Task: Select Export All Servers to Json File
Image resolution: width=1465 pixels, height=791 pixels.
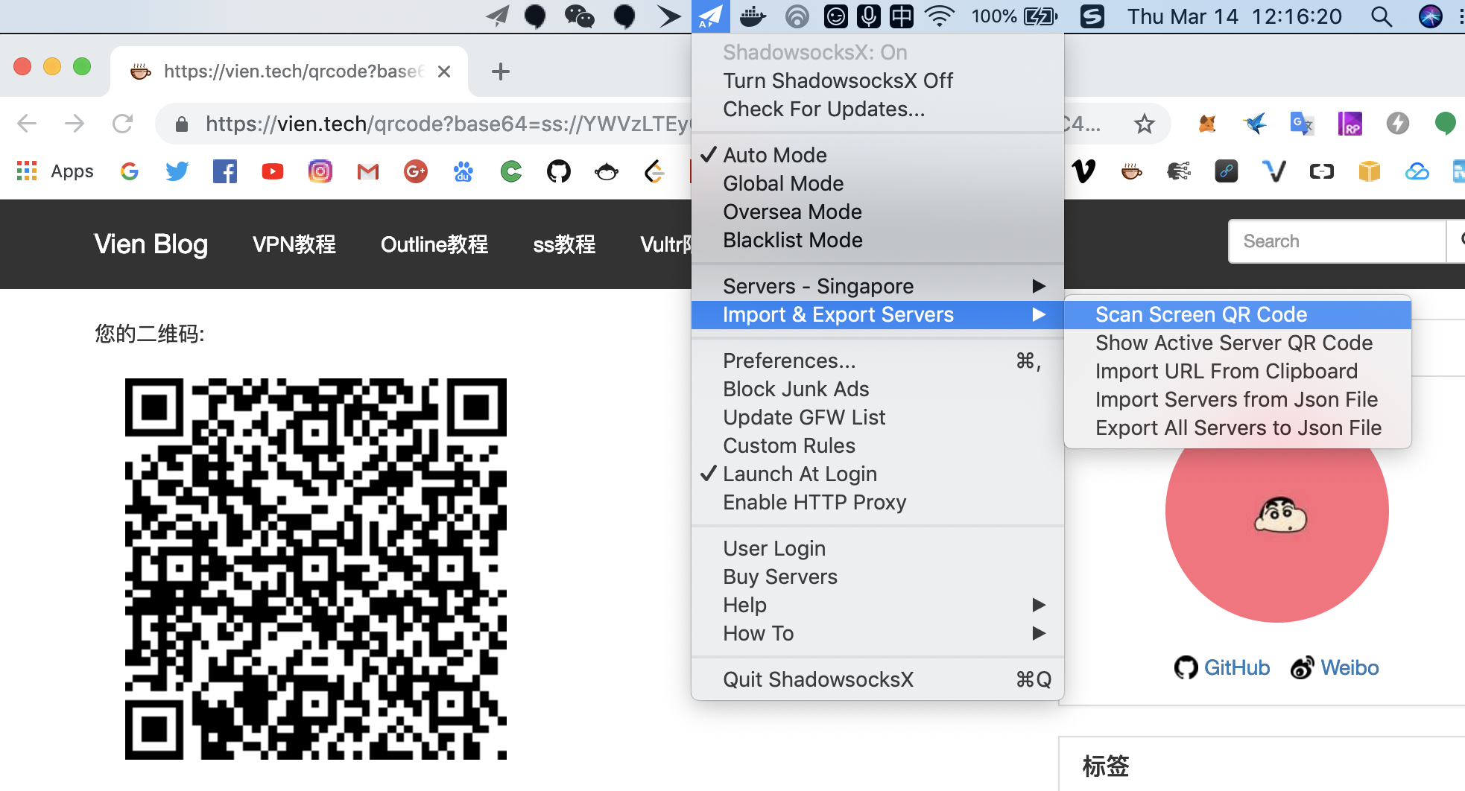Action: click(x=1238, y=428)
